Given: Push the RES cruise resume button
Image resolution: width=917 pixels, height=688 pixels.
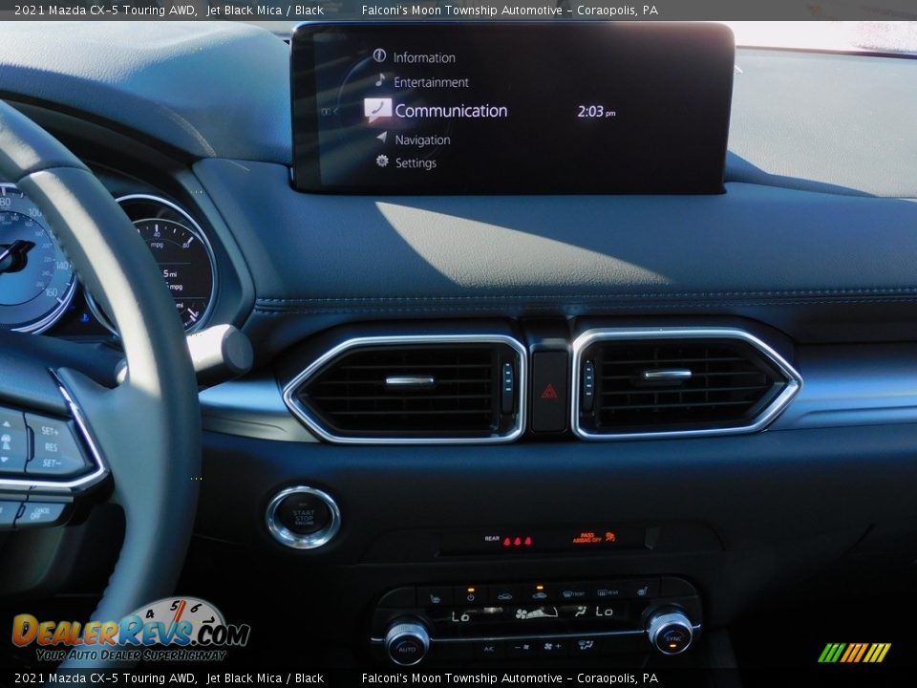Looking at the screenshot, I should [x=51, y=447].
